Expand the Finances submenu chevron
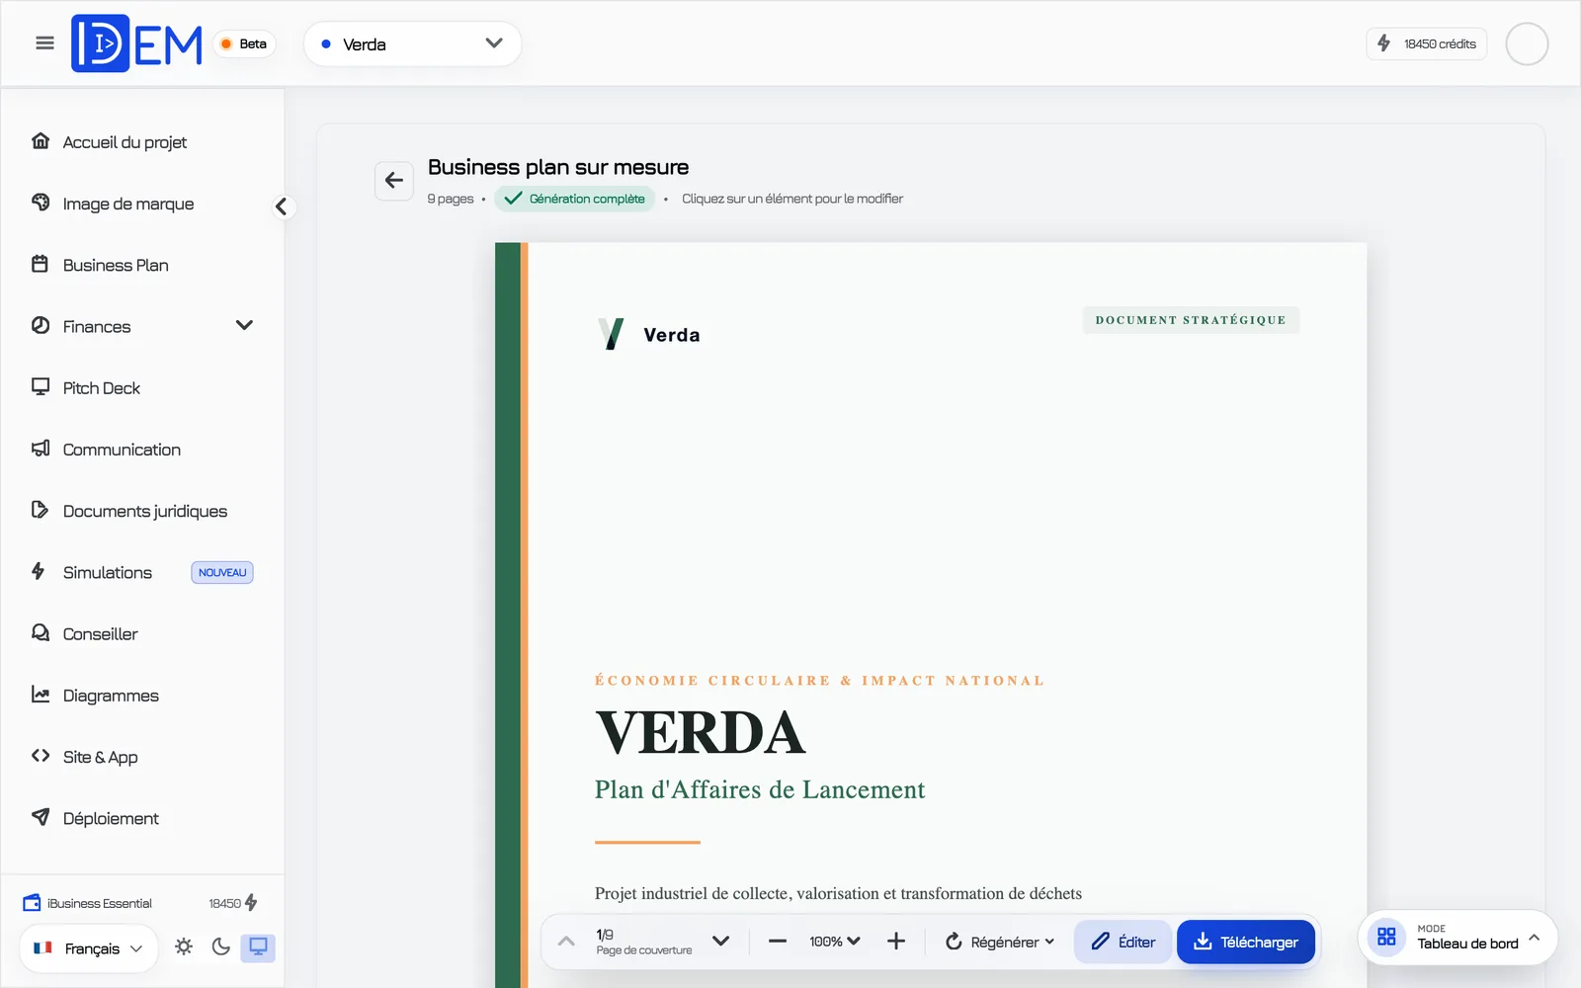The height and width of the screenshot is (988, 1581). pos(244,326)
